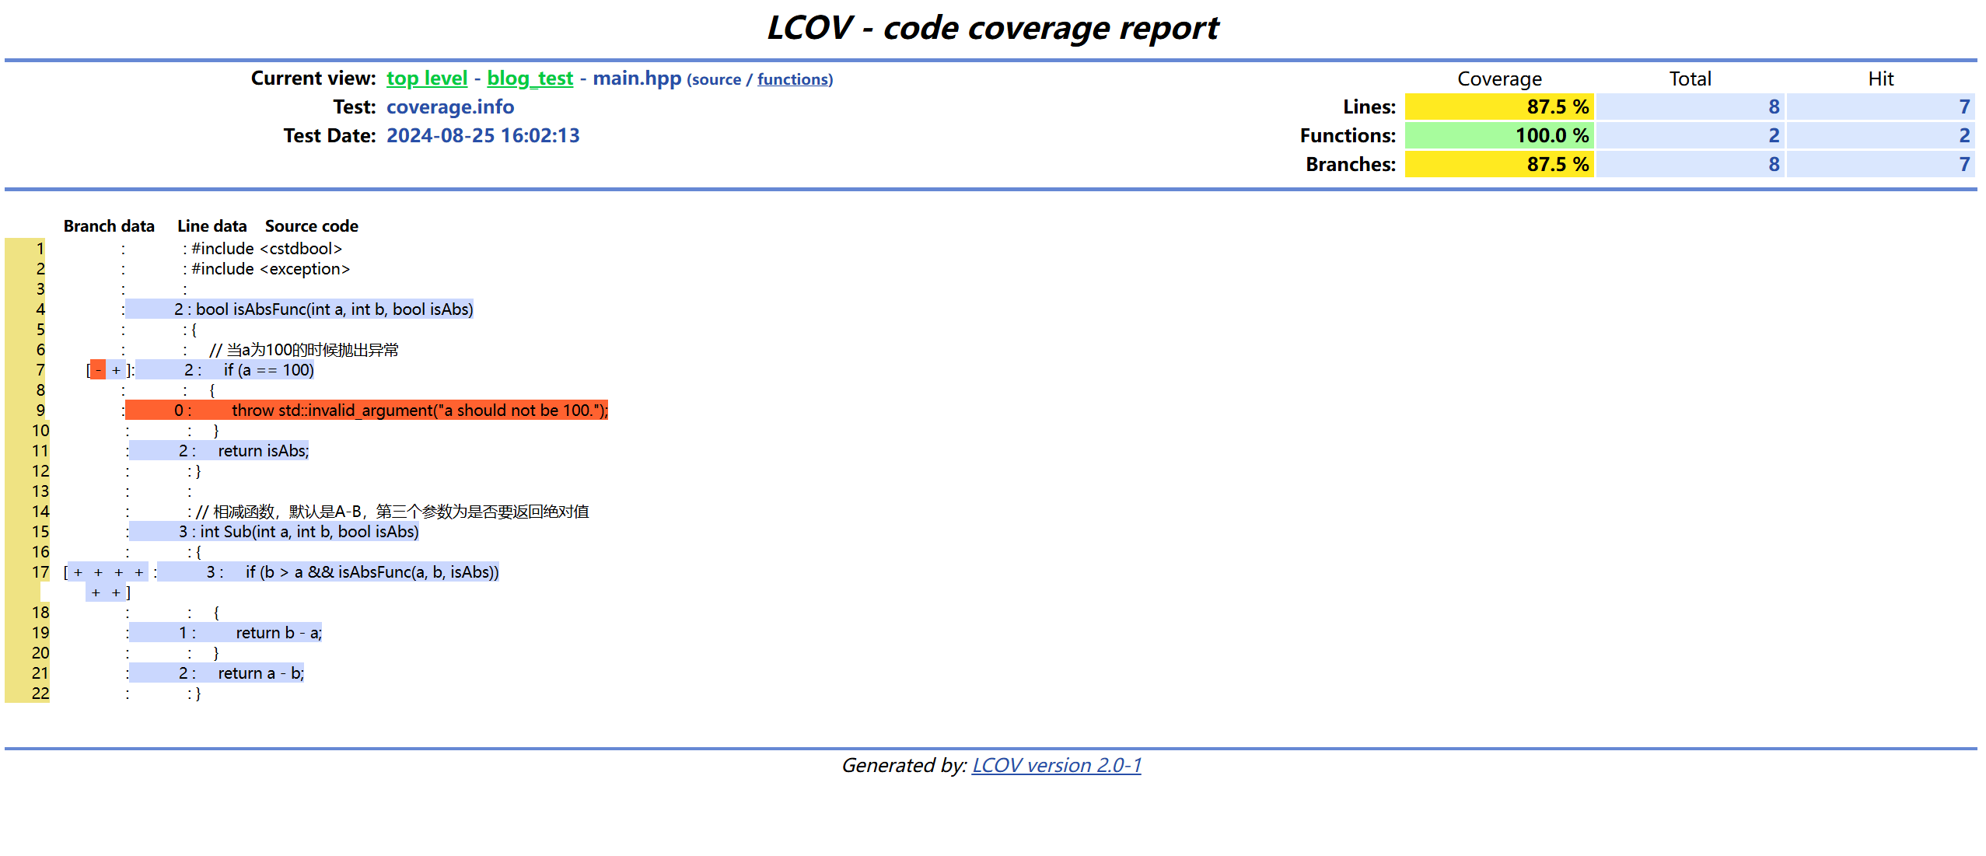The width and height of the screenshot is (1986, 856).
Task: Click the red-highlighted throw invalid_argument line
Action: (418, 411)
